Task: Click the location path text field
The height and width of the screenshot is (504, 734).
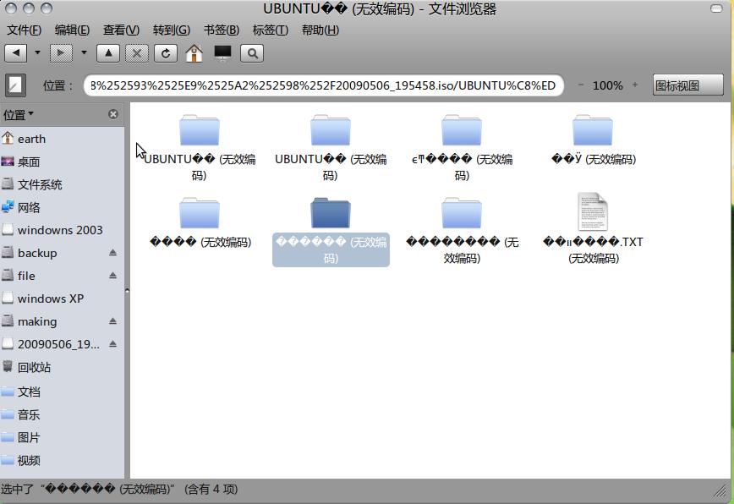Action: click(x=324, y=85)
